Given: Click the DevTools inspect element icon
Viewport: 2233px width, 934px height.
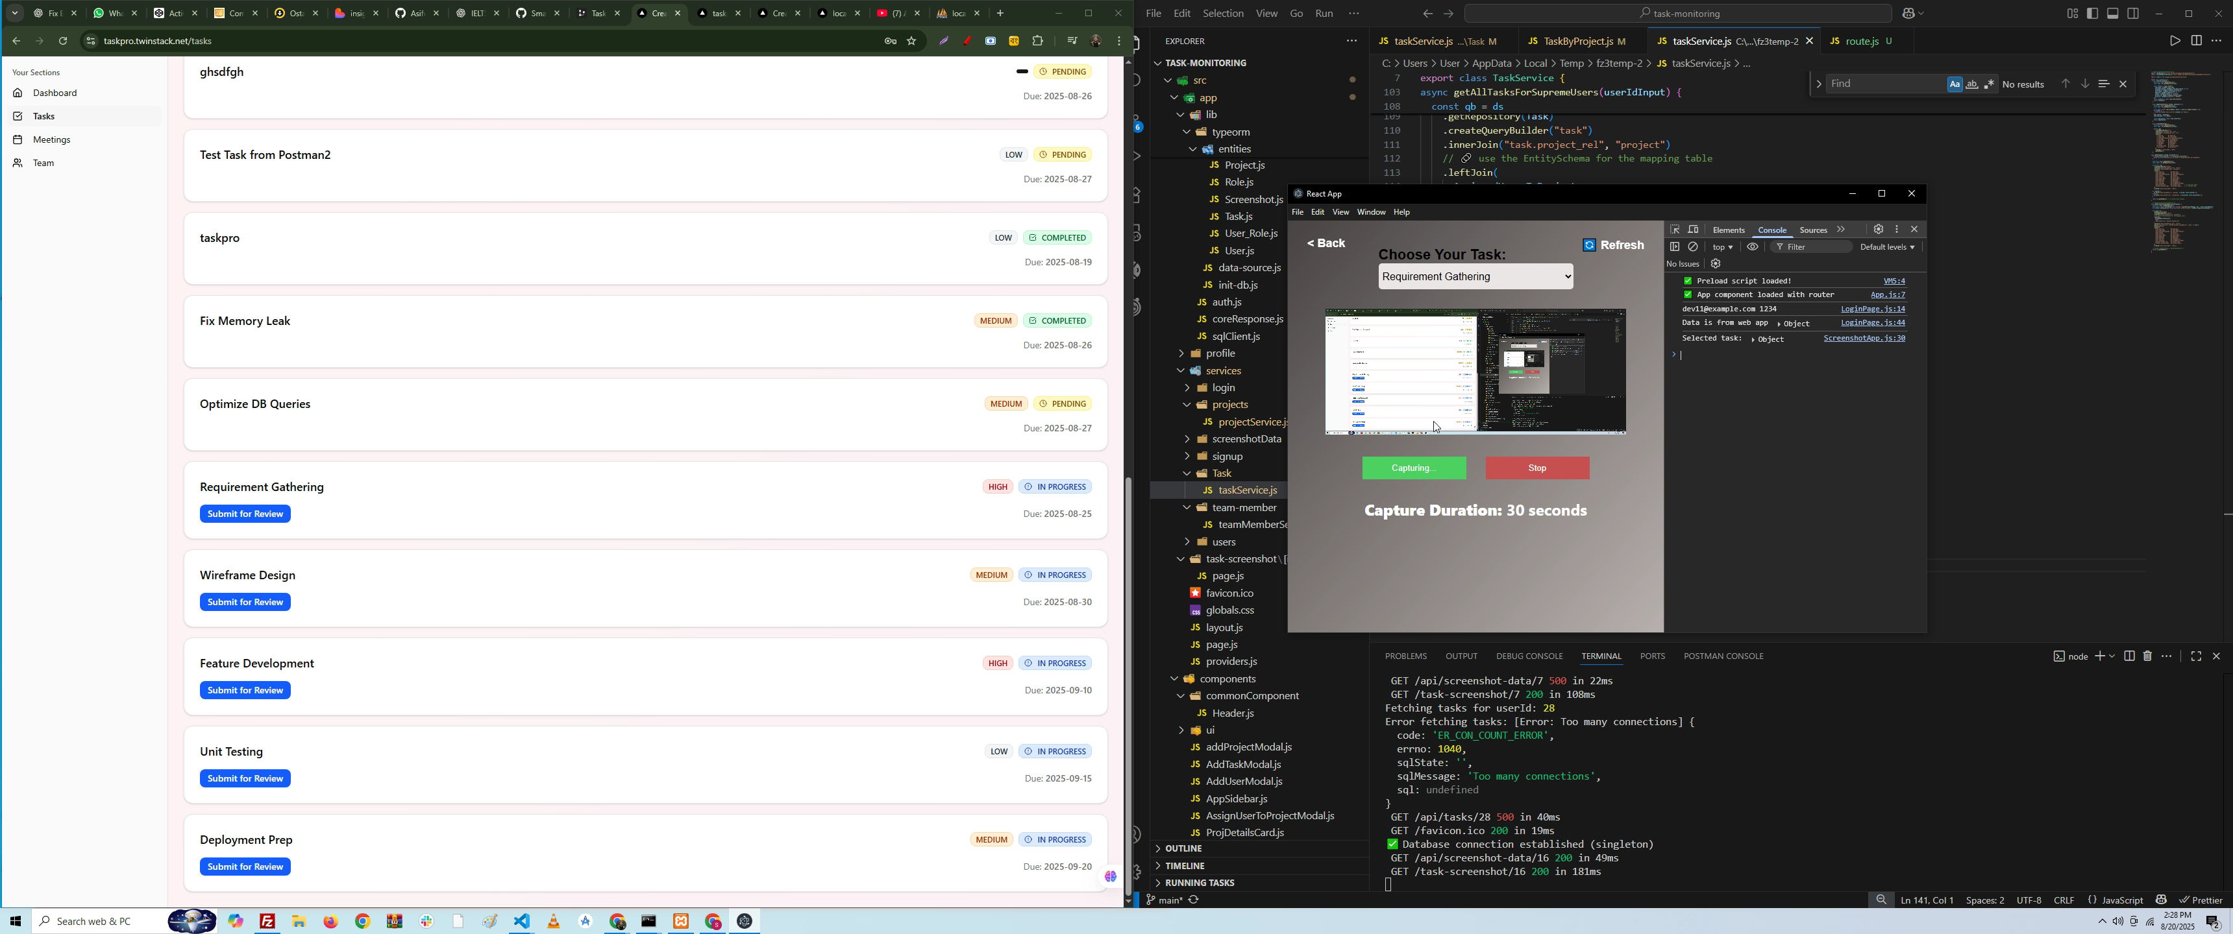Looking at the screenshot, I should click(1675, 230).
